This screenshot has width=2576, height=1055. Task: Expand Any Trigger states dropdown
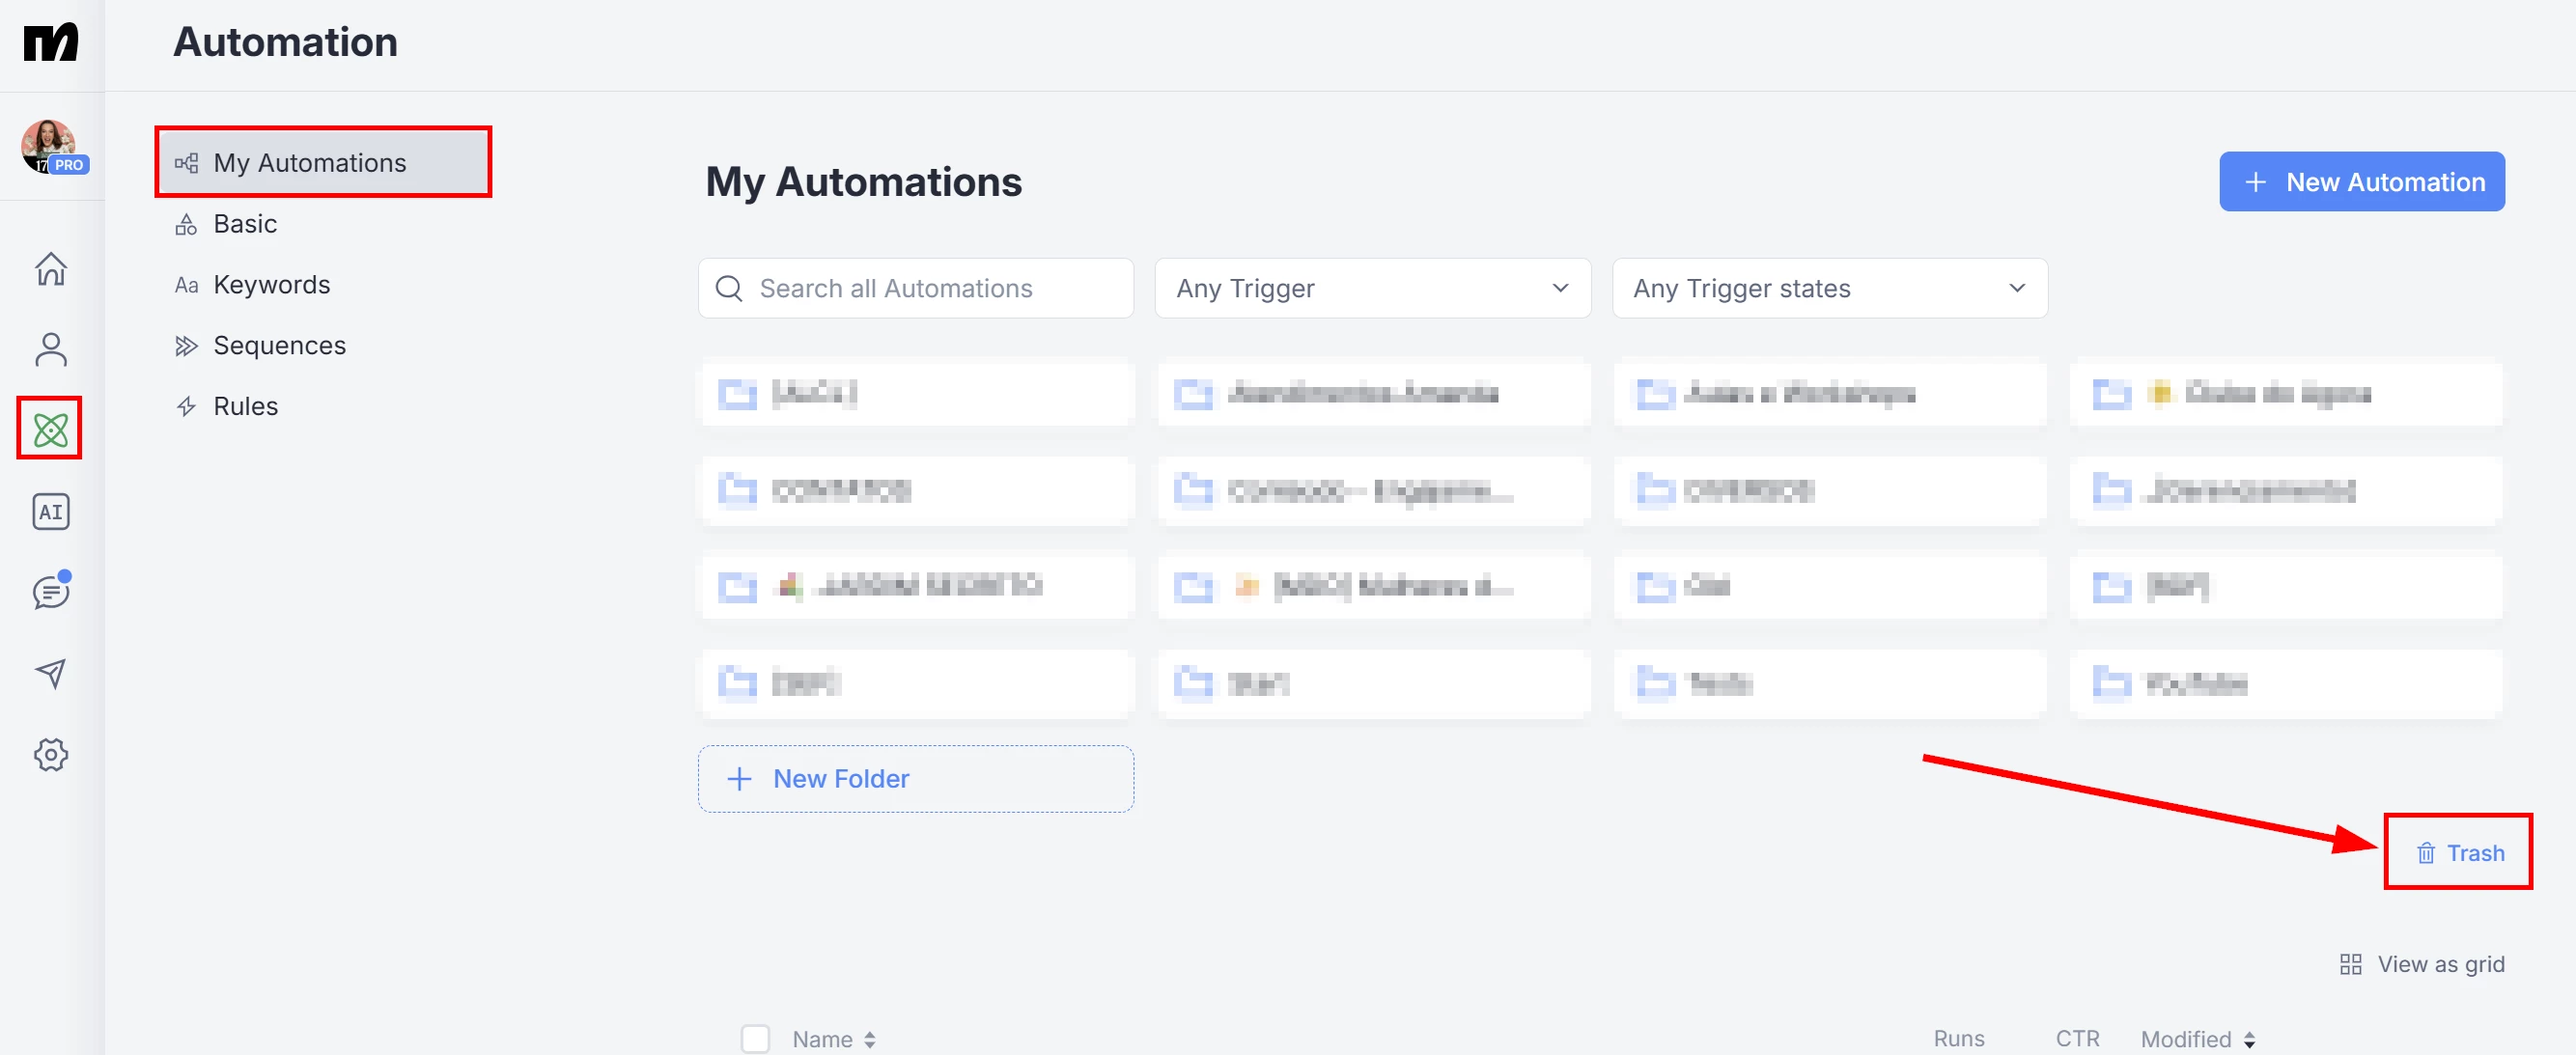click(1829, 288)
